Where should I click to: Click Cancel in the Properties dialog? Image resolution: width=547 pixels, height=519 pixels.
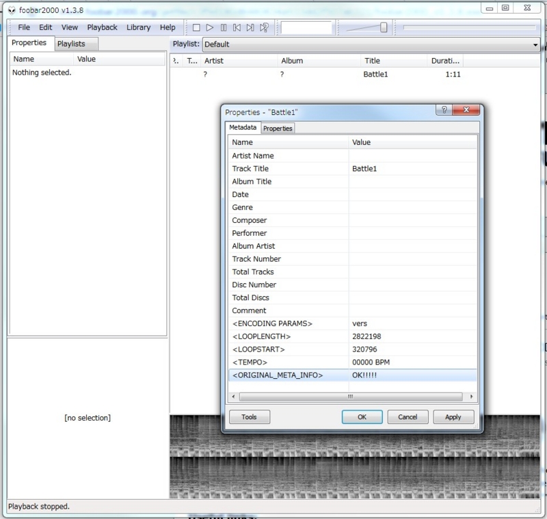(x=408, y=417)
